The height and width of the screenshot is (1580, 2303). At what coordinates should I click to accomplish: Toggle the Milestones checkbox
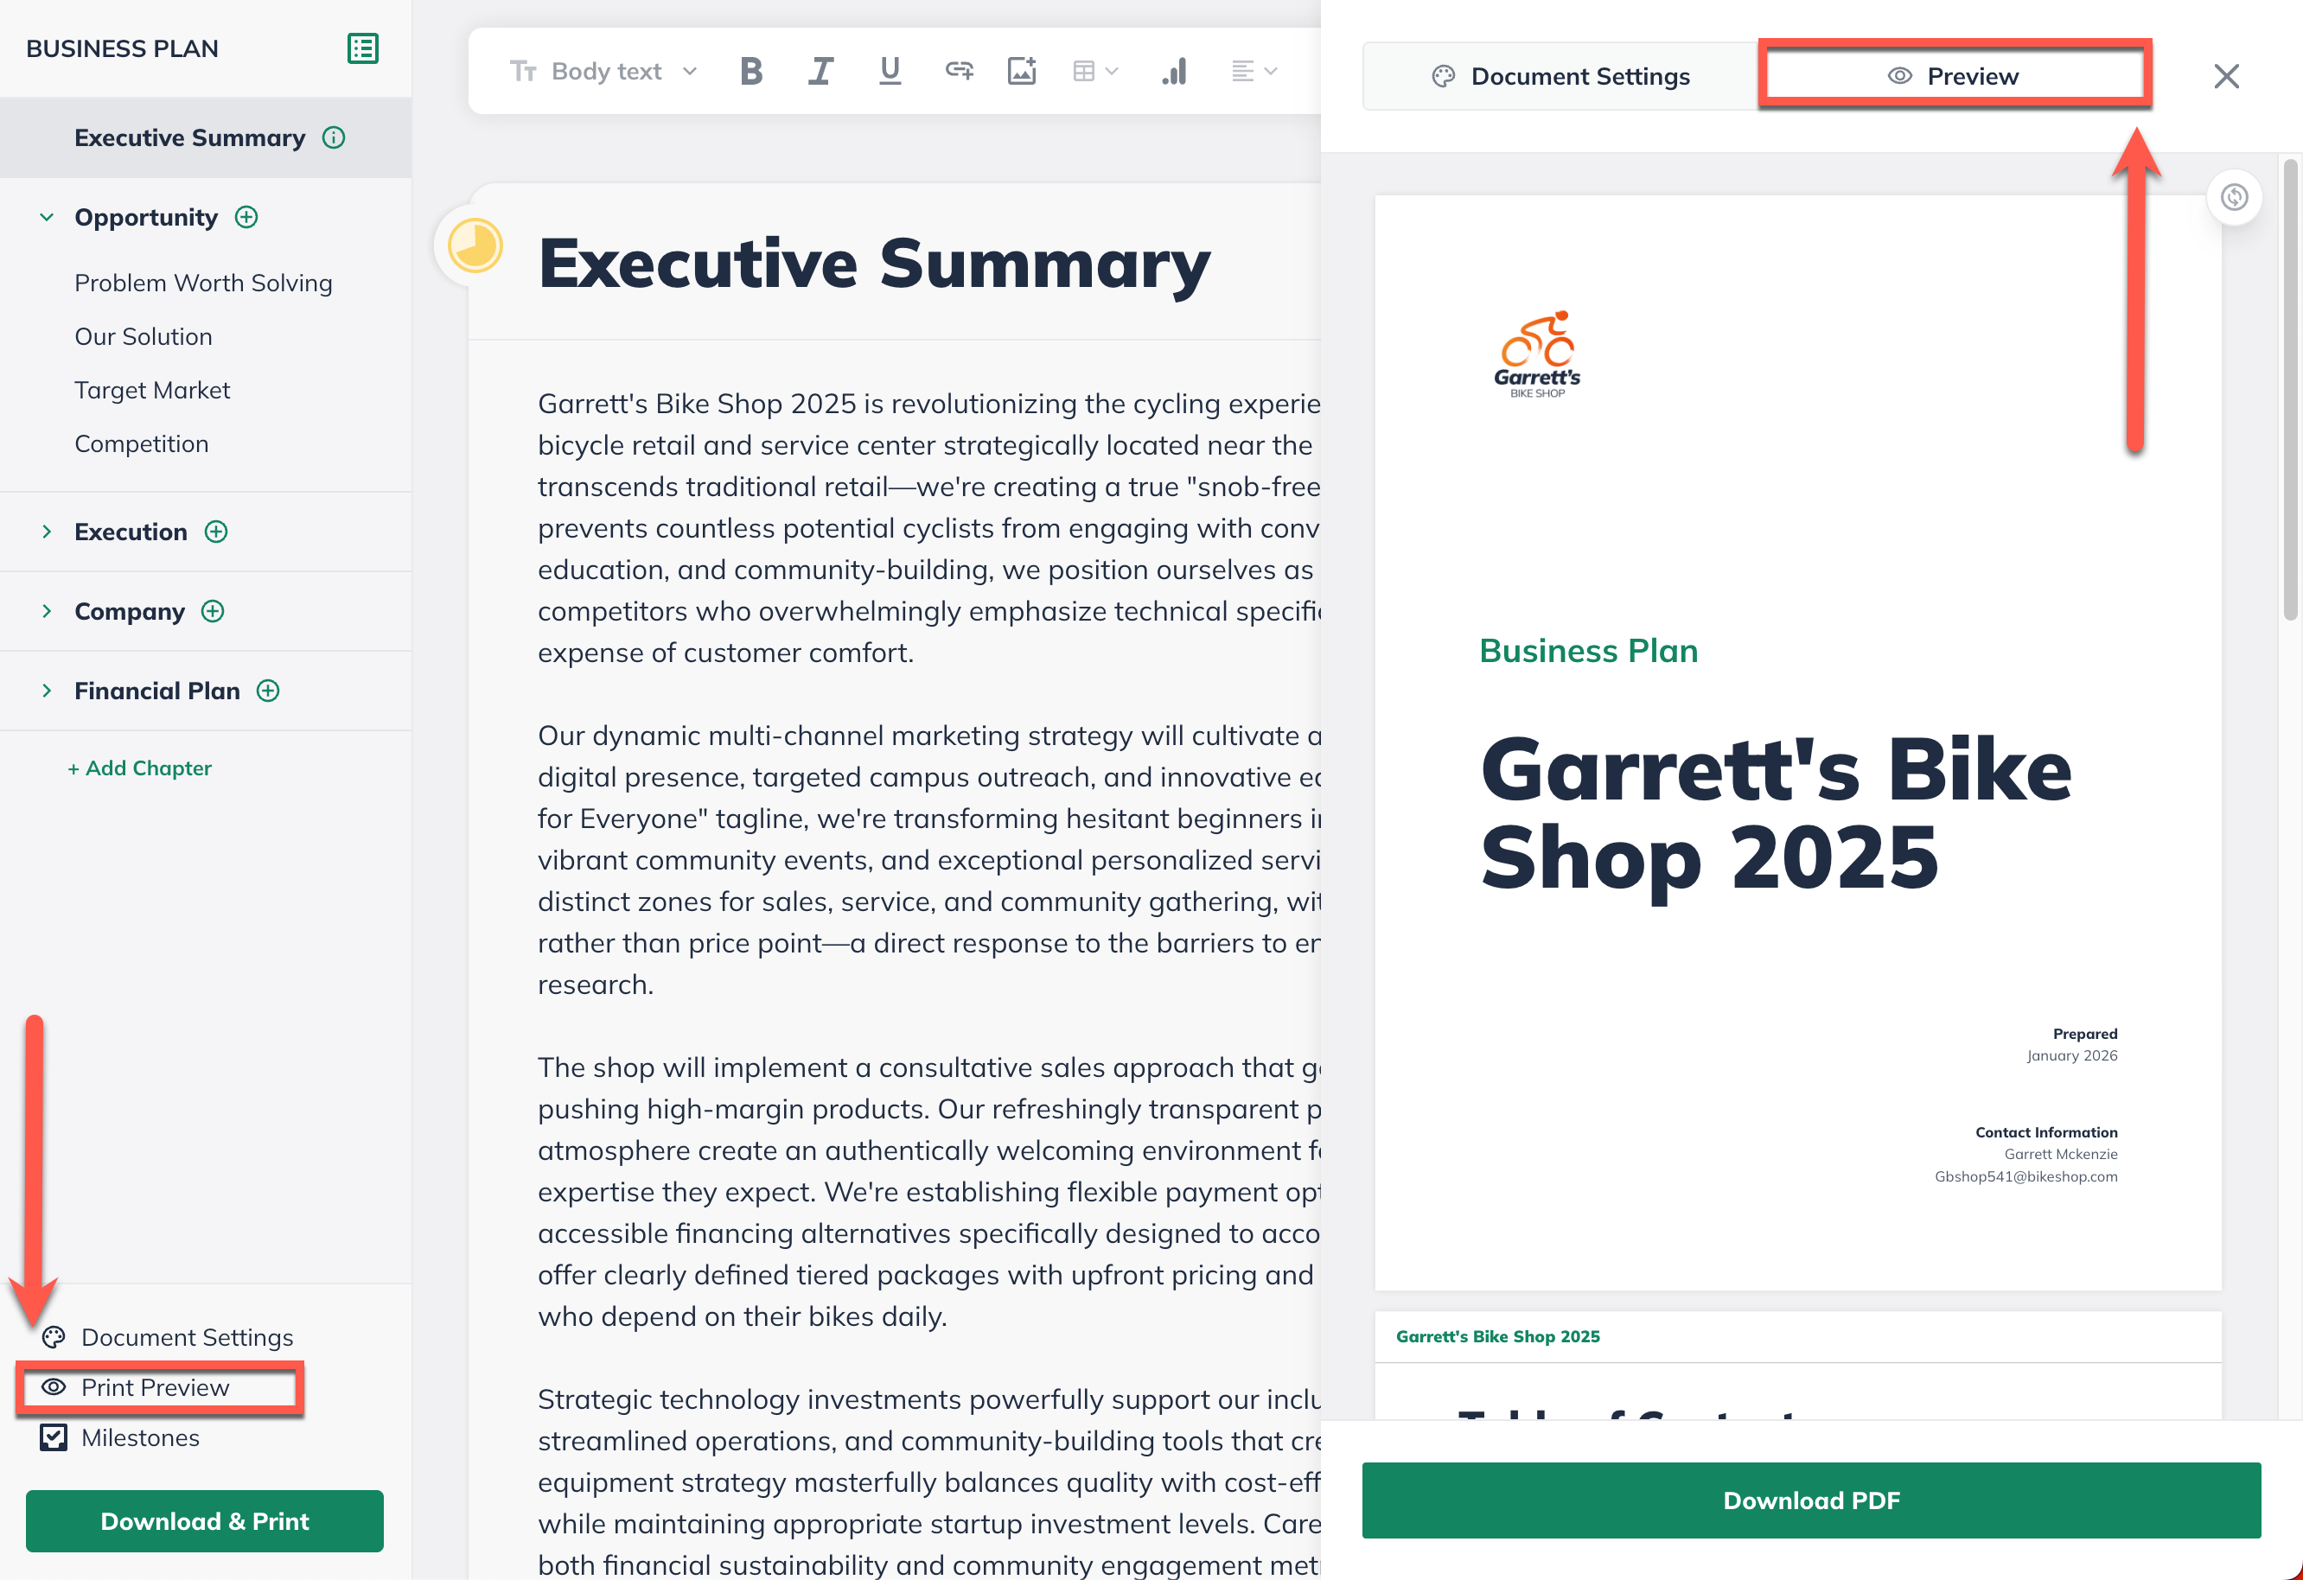(54, 1437)
